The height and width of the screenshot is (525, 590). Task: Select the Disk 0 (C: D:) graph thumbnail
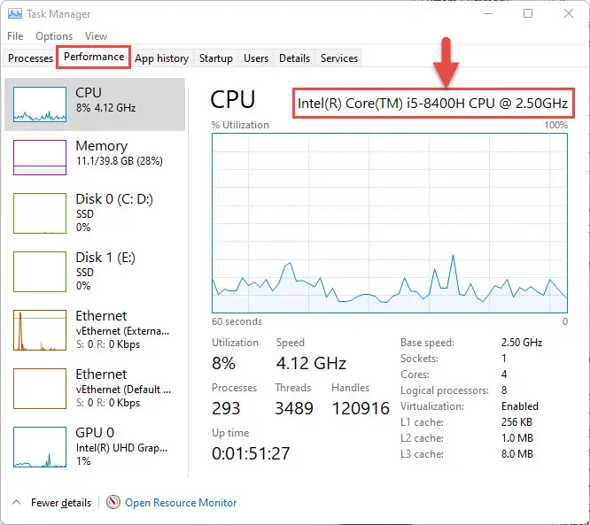click(x=40, y=213)
